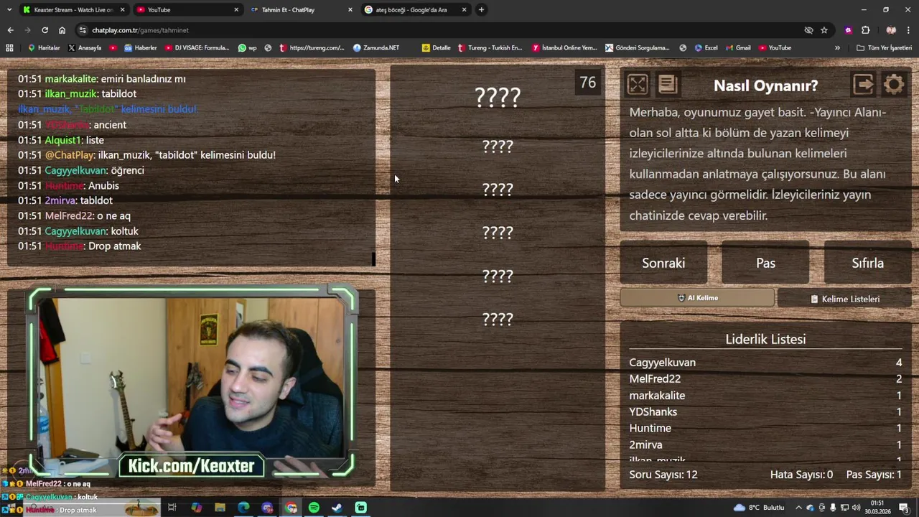Click the Soru Sayısı: 12 counter
919x517 pixels.
[663, 475]
